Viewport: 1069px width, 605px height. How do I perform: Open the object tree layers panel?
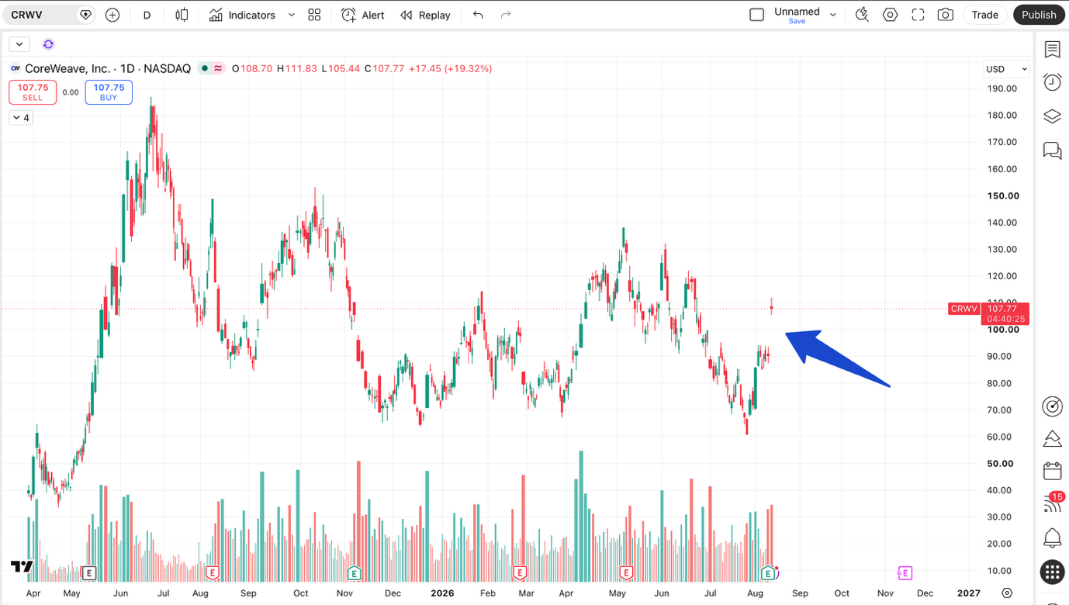coord(1053,116)
